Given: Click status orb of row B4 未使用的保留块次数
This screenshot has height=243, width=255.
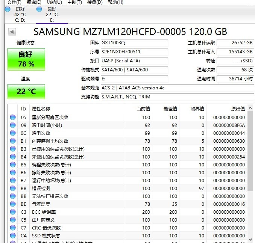Looking at the screenshot, I should [x=13, y=157].
